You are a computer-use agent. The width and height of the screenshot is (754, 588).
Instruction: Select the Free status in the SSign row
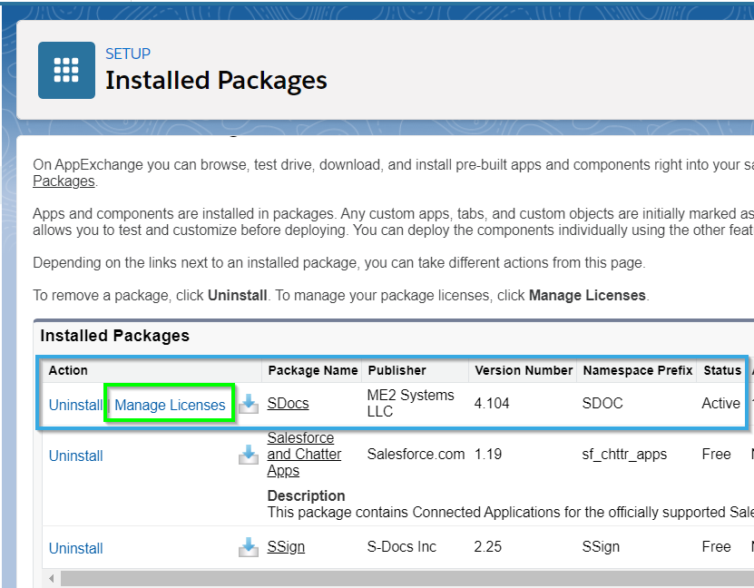[716, 546]
